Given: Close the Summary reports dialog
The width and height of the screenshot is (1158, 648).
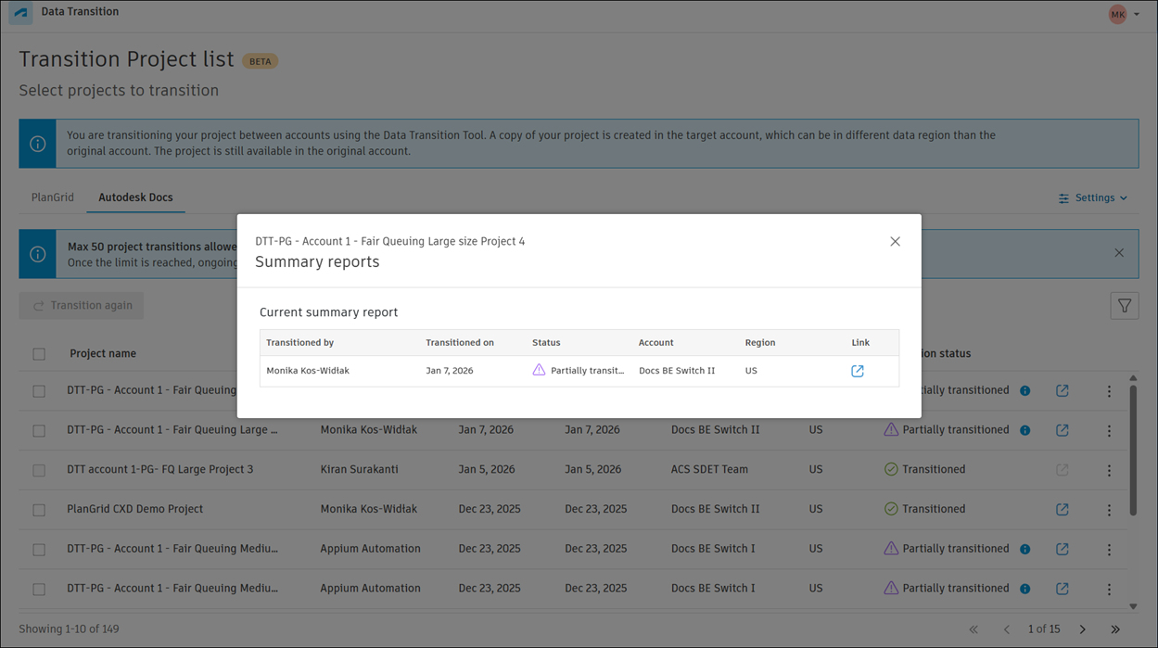Looking at the screenshot, I should [x=895, y=241].
